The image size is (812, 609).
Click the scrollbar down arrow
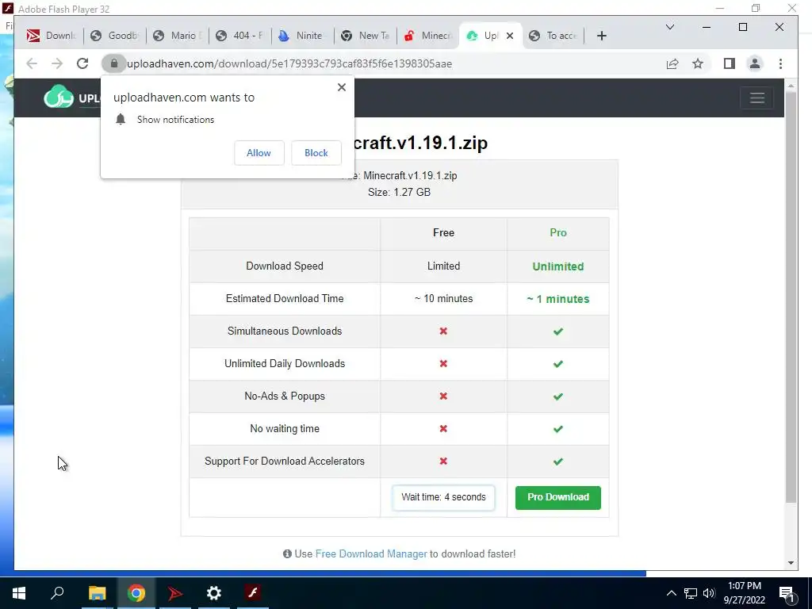coord(791,564)
